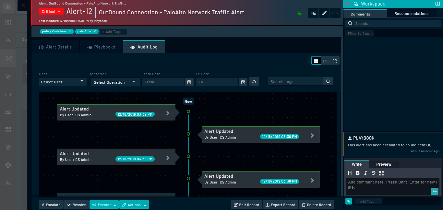This screenshot has width=443, height=210.
Task: Open the Select User dropdown
Action: click(62, 82)
